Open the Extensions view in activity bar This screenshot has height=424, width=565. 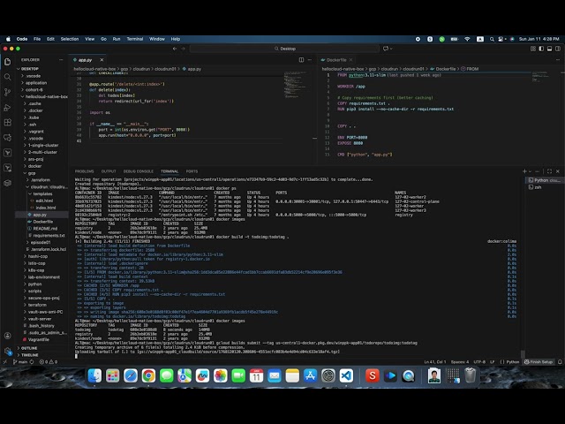click(8, 123)
